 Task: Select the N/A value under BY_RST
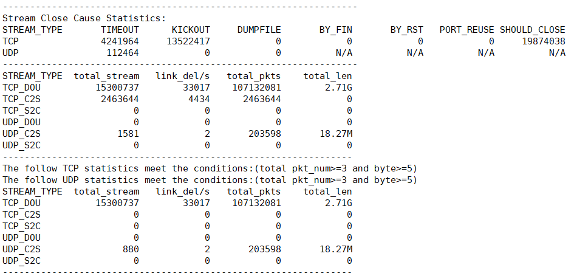click(x=415, y=53)
